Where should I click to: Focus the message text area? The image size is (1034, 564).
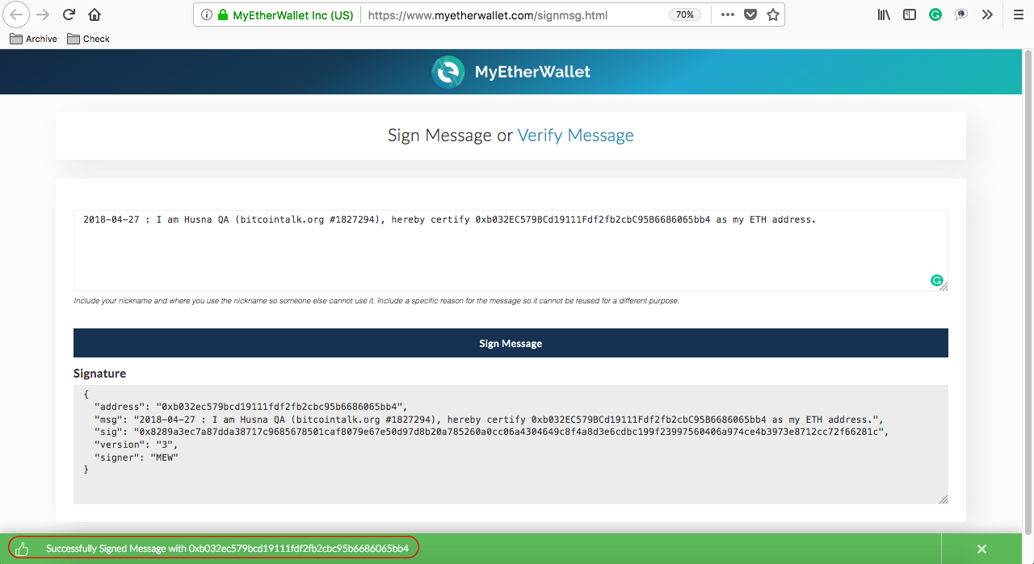(x=511, y=250)
